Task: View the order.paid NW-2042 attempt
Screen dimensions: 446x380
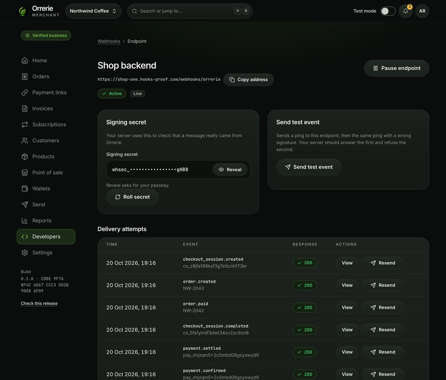Action: tap(347, 308)
